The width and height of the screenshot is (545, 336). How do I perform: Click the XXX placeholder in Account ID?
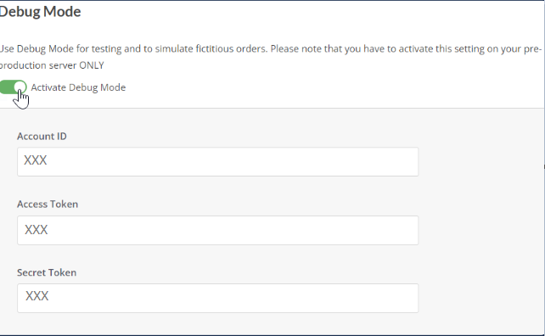(x=35, y=160)
